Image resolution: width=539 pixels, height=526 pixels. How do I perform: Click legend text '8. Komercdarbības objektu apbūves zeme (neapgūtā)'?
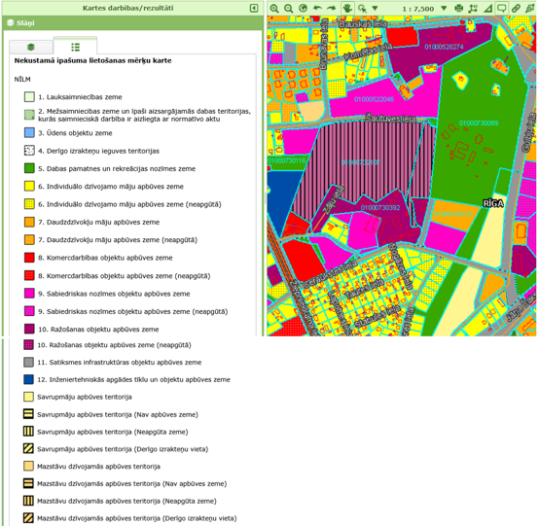pos(125,276)
